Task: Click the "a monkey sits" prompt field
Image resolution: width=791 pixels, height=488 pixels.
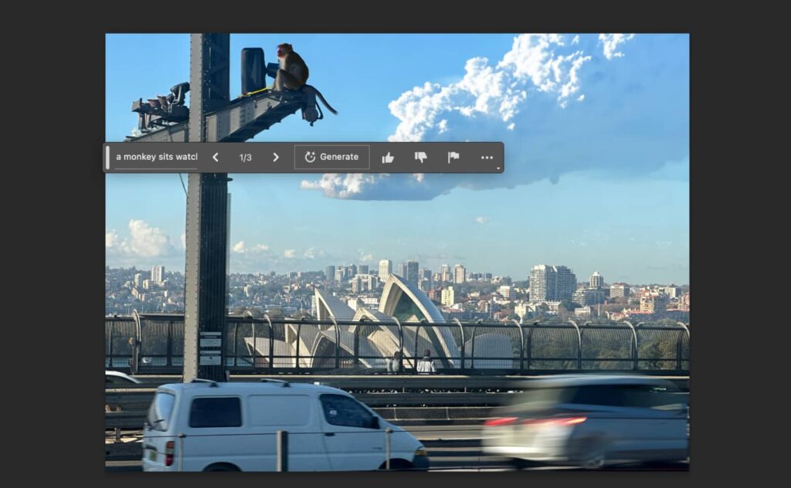Action: point(156,158)
